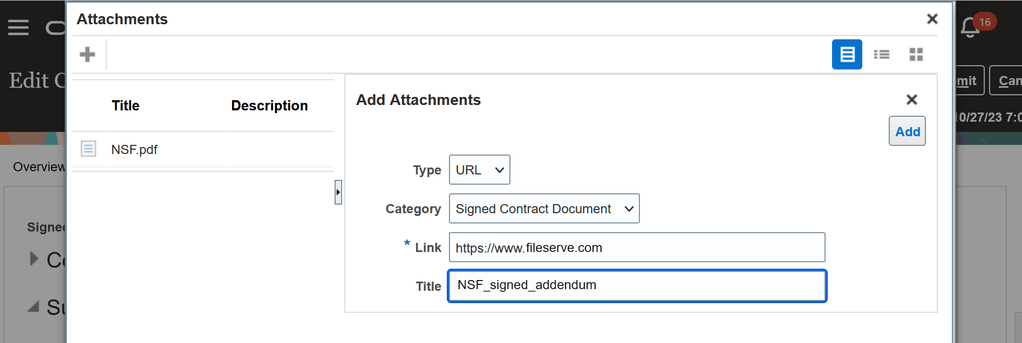Screen dimensions: 1022x343
Task: Switch to the list view icon
Action: pyautogui.click(x=882, y=54)
